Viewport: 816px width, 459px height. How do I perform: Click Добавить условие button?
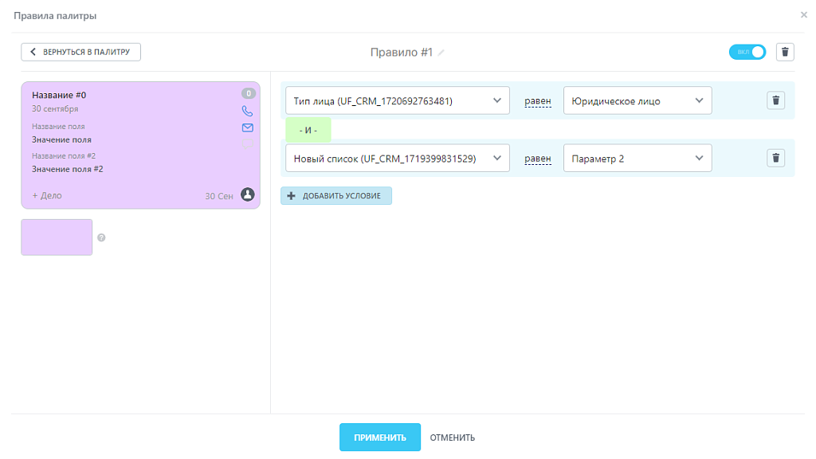tap(336, 196)
